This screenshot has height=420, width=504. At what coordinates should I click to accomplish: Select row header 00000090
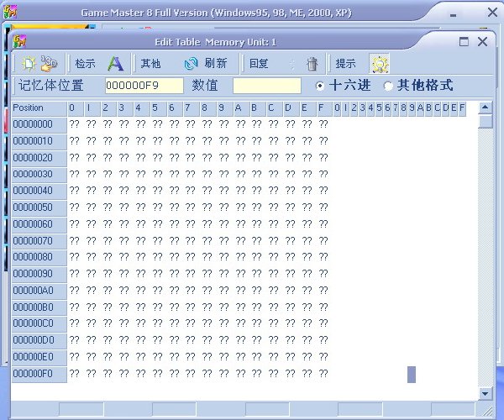[x=39, y=274]
